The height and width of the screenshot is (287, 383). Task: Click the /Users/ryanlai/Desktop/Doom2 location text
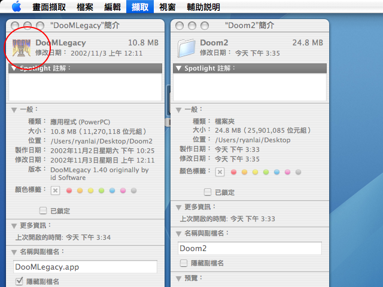pyautogui.click(x=101, y=141)
